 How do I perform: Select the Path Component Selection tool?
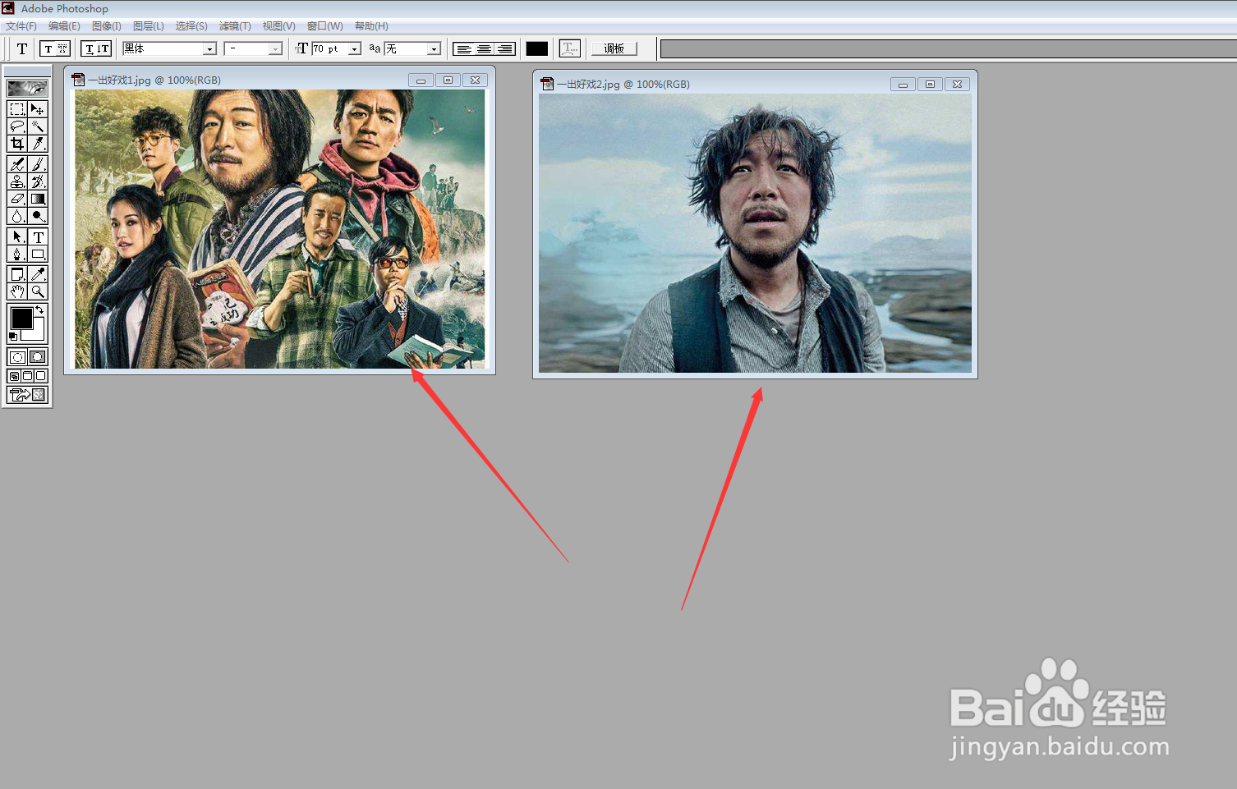click(x=17, y=236)
